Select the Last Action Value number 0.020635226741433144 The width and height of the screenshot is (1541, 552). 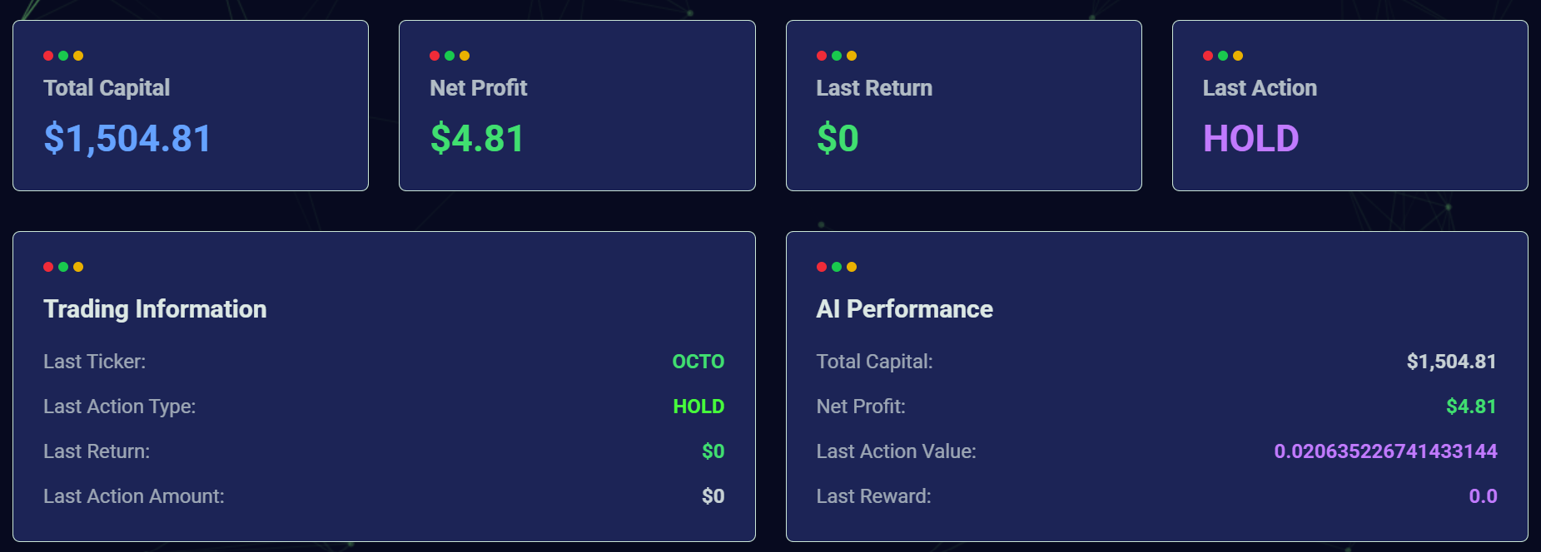point(1385,451)
